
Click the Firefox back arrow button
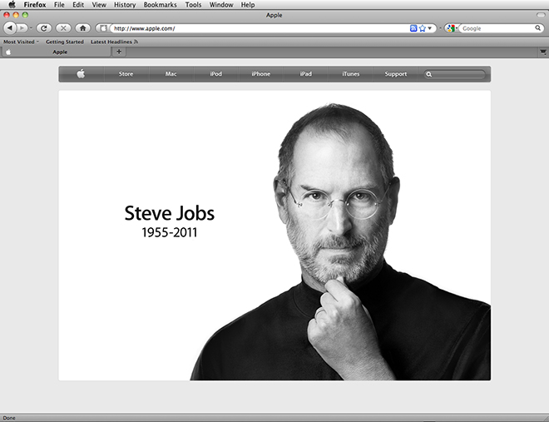pos(10,28)
